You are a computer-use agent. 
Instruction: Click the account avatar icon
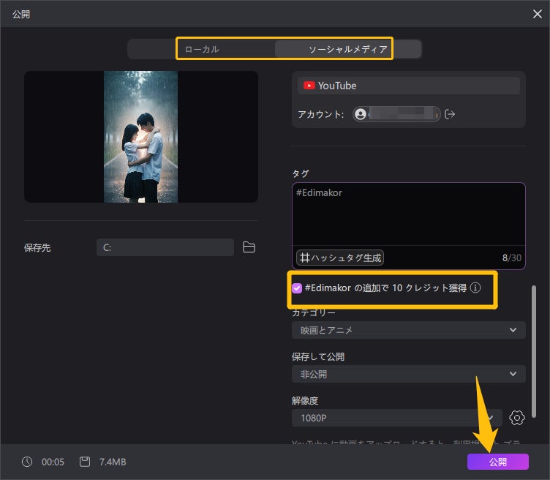(x=361, y=114)
